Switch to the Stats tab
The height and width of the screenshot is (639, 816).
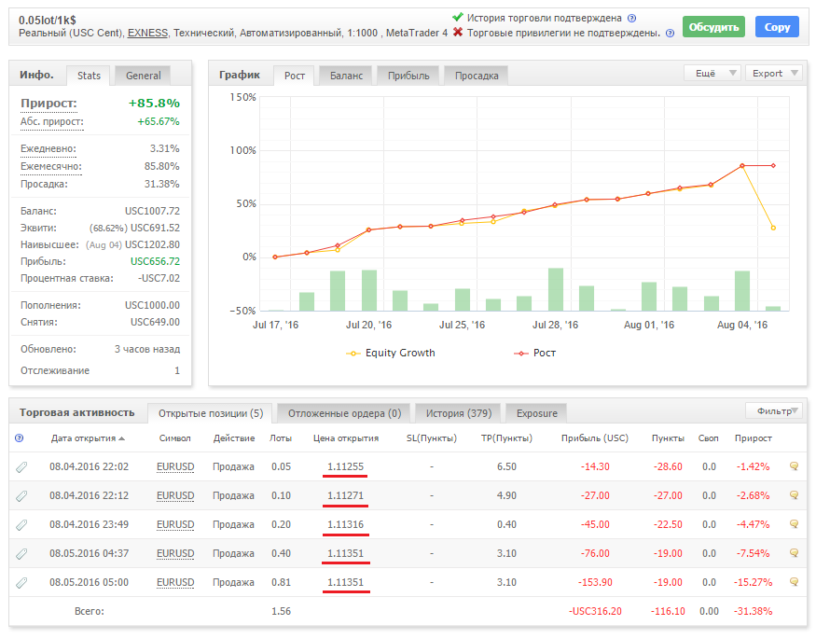[x=89, y=76]
